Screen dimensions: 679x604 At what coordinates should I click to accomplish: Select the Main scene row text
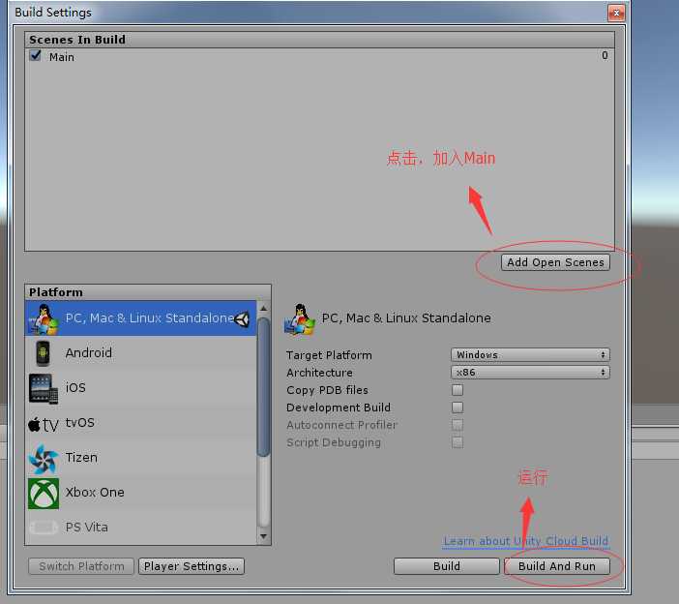[62, 57]
